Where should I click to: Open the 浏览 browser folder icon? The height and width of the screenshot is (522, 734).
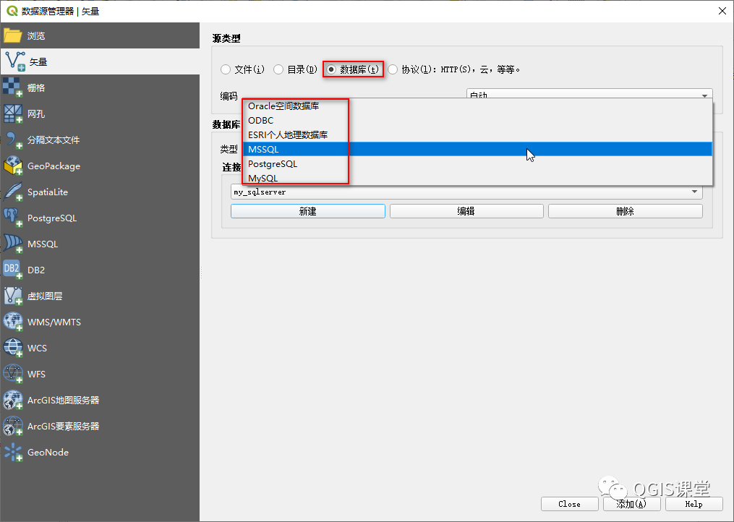tap(12, 35)
